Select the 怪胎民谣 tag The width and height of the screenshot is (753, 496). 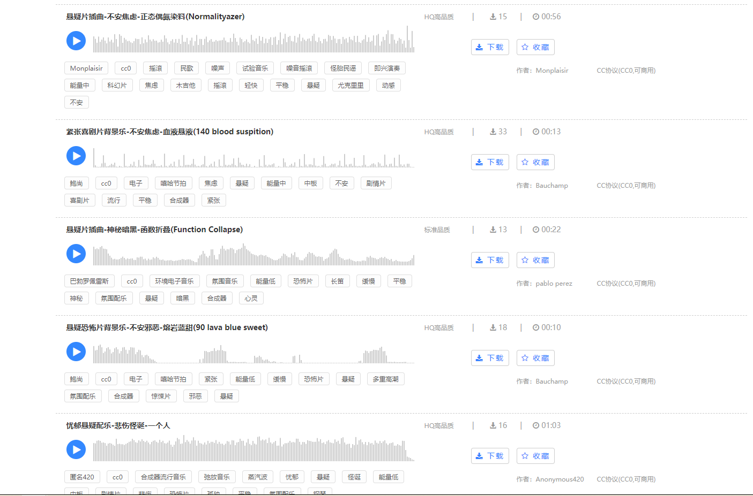343,68
